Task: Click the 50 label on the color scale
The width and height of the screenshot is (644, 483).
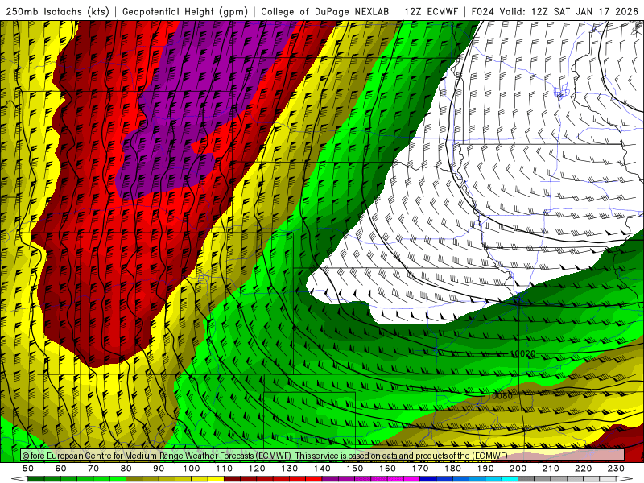Action: pyautogui.click(x=28, y=469)
